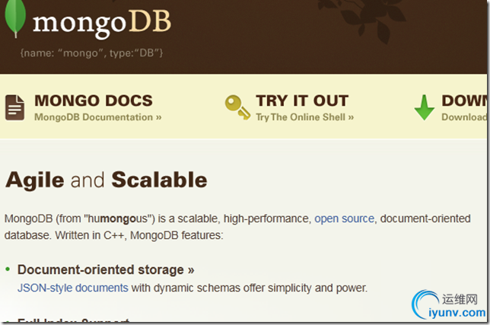
Task: Click the {name: "mongo", type:"DB"} tagline
Action: [x=91, y=53]
